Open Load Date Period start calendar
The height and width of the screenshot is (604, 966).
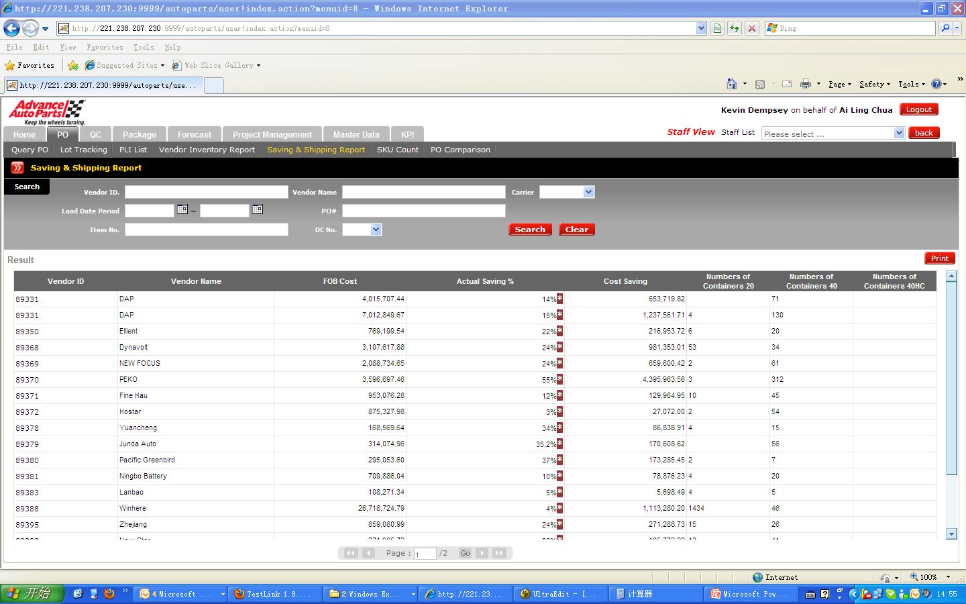point(182,210)
